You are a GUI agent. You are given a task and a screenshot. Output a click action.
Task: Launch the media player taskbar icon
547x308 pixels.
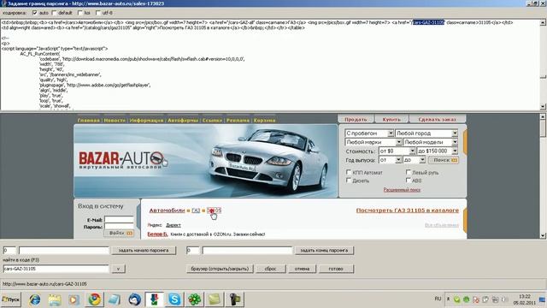[x=74, y=299]
